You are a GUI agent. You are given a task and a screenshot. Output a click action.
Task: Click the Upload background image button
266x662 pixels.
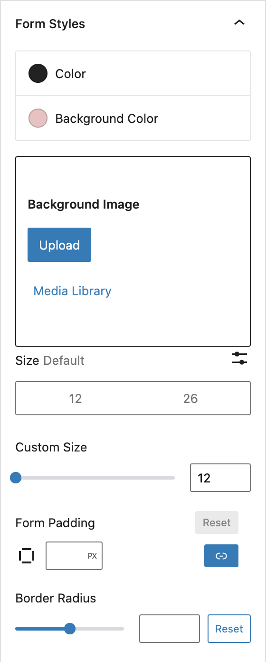click(x=59, y=245)
